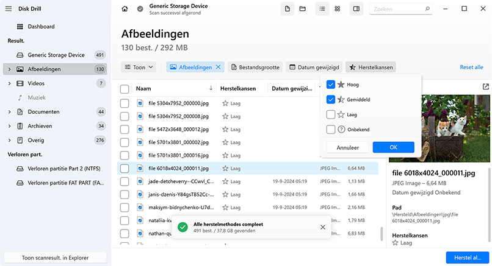The width and height of the screenshot is (492, 266).
Task: Uncheck the Gemiddeld recovery chance checkbox
Action: (331, 99)
